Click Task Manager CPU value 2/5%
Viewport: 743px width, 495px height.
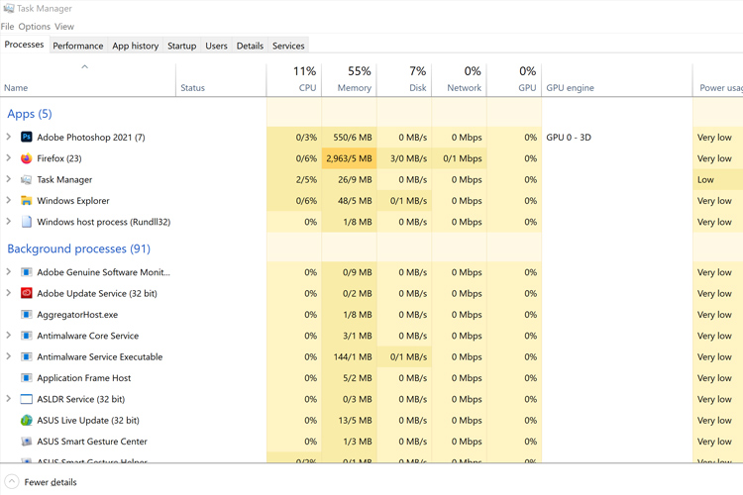[x=294, y=179]
